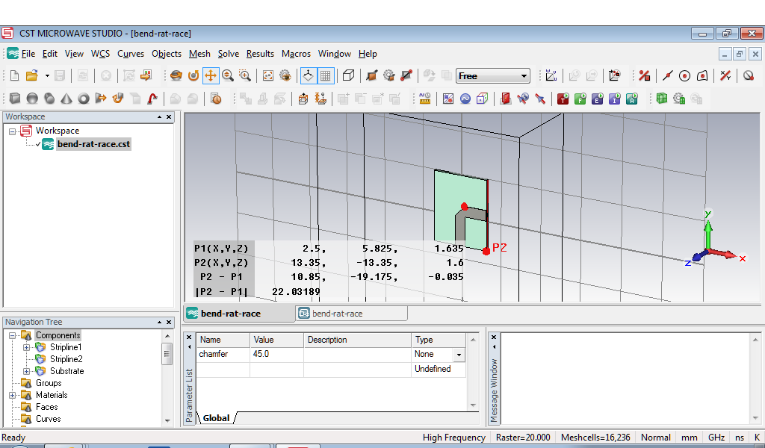Switch to the Global parameter tab
Screen dimensions: 765x448
tap(217, 418)
